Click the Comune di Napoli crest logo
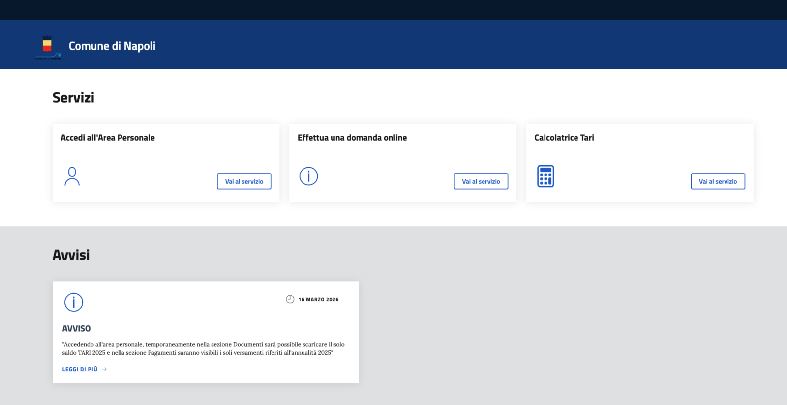The width and height of the screenshot is (787, 405). tap(48, 47)
